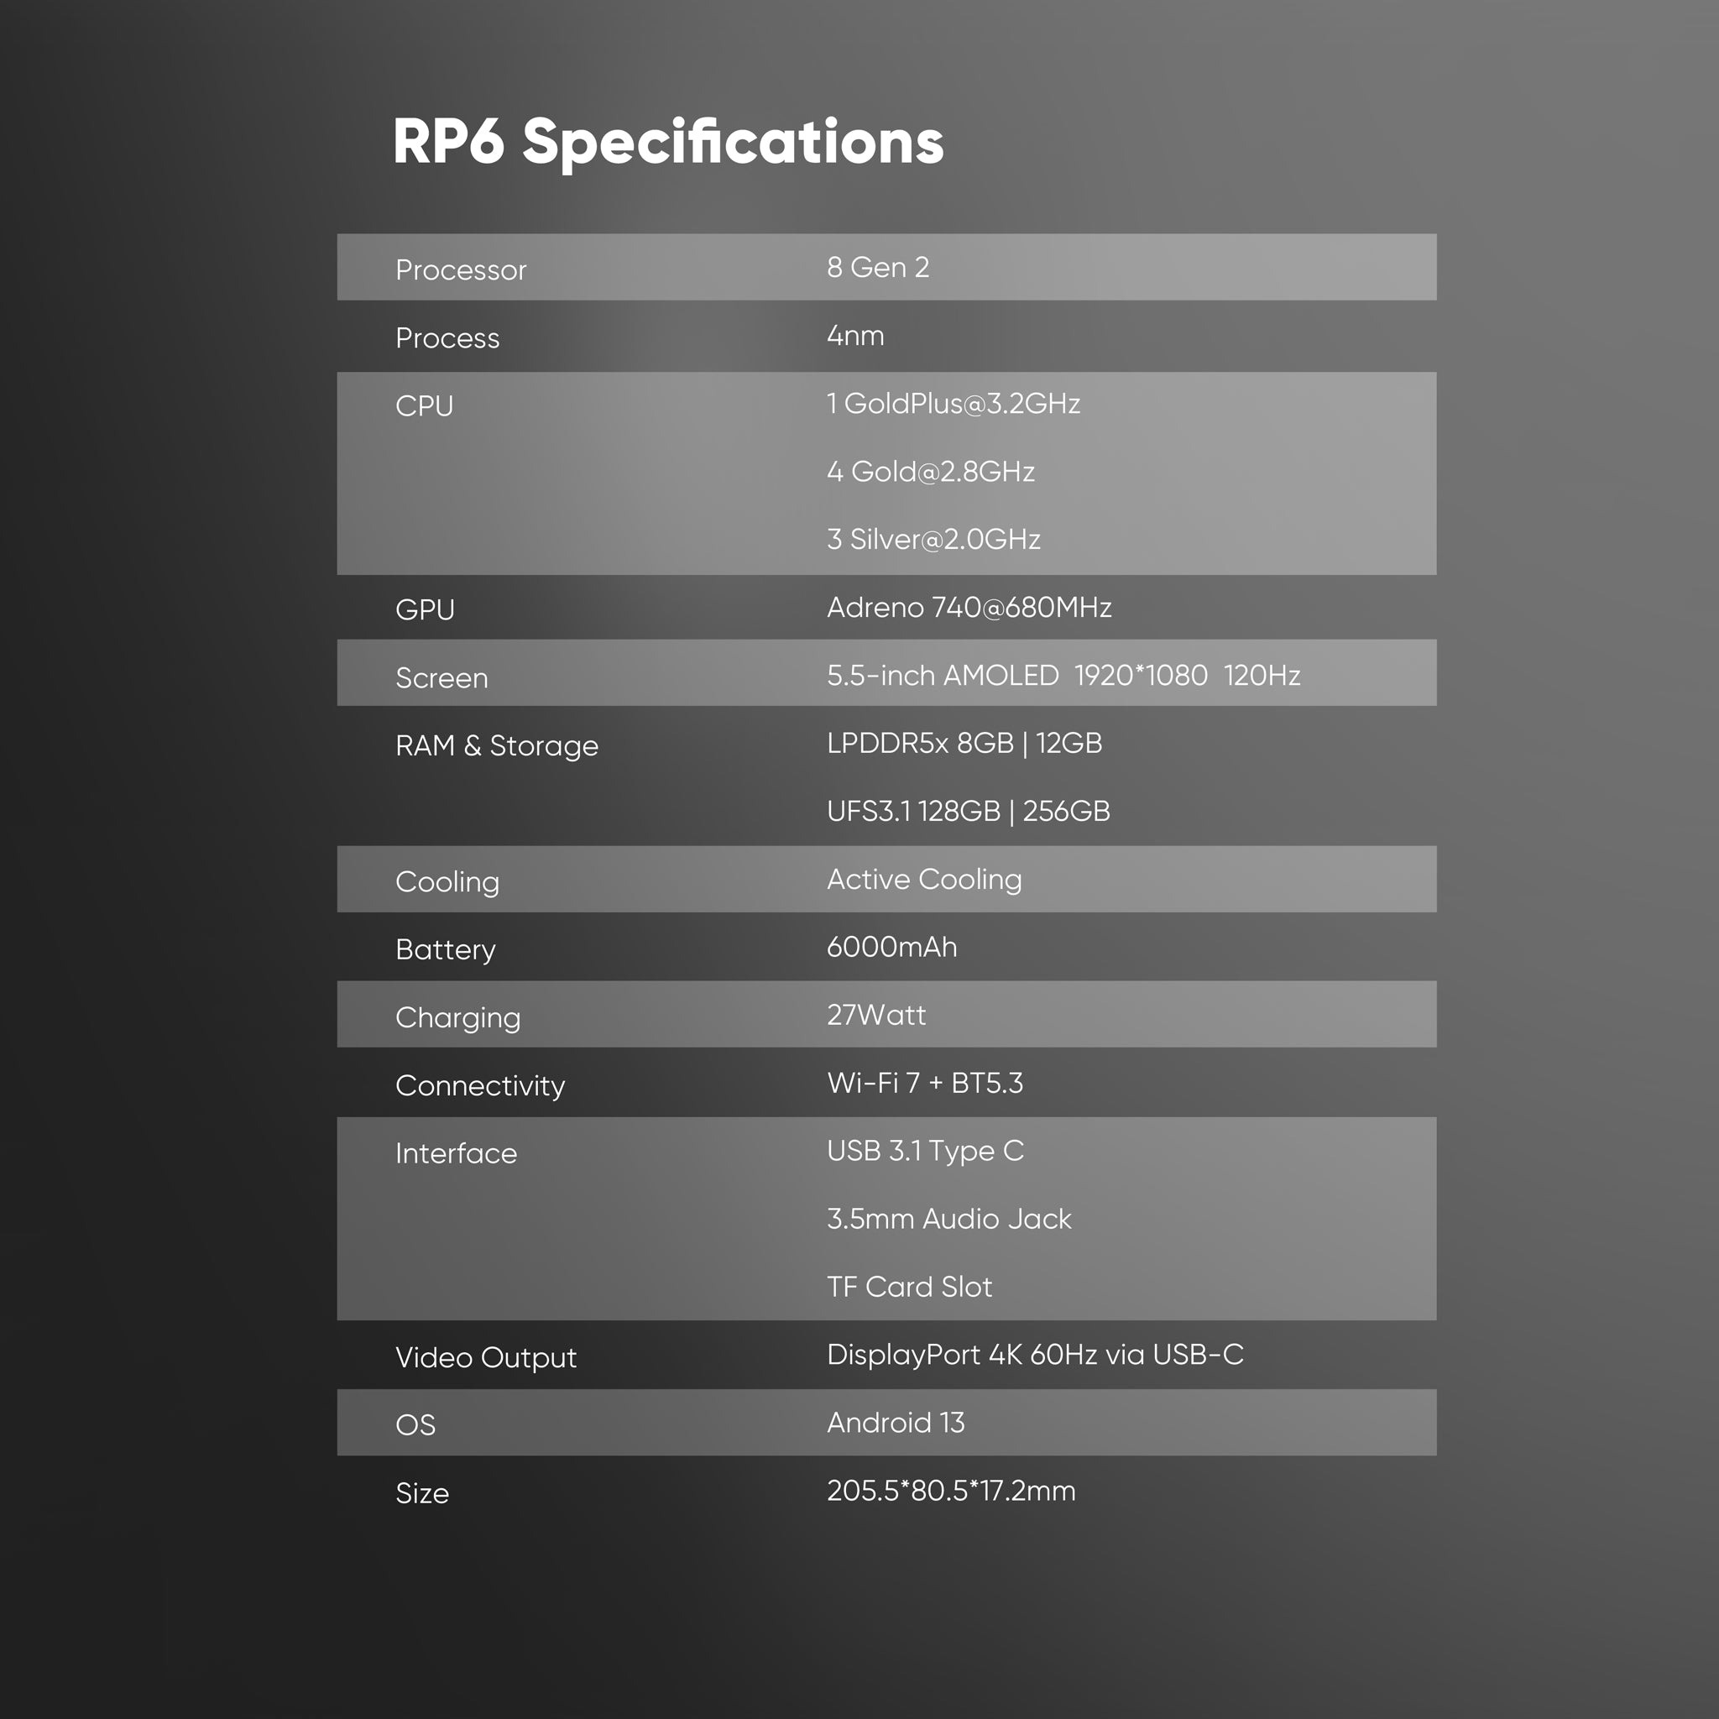
Task: Click the UFS3.1 128GB | 256GB value
Action: pyautogui.click(x=968, y=812)
